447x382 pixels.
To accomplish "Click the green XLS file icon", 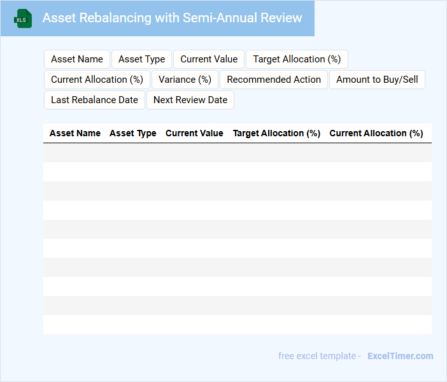I will (x=23, y=18).
